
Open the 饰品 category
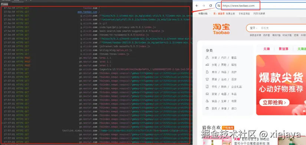click(224, 72)
